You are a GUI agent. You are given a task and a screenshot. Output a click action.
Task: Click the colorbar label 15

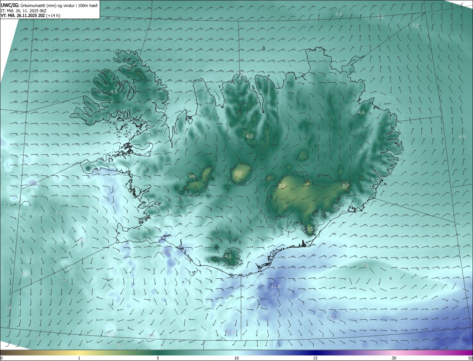pyautogui.click(x=315, y=358)
